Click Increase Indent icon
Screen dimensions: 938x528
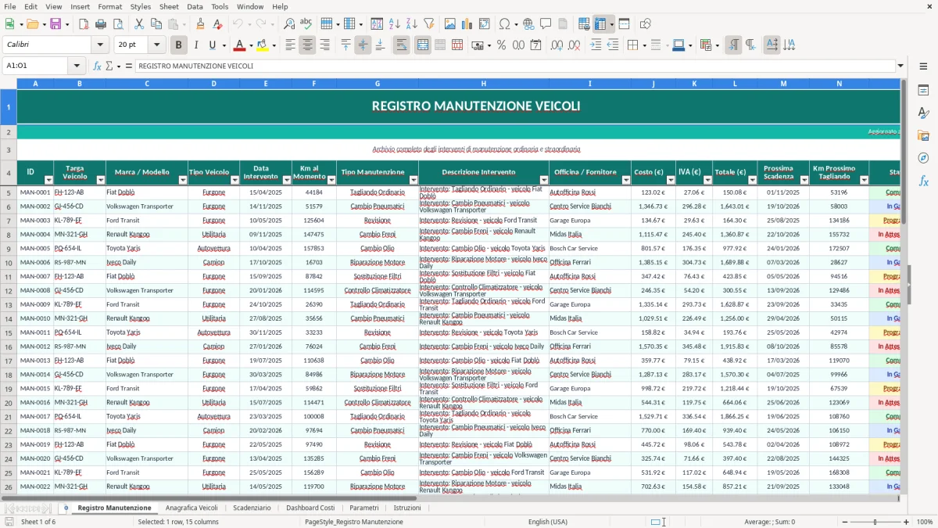click(596, 45)
